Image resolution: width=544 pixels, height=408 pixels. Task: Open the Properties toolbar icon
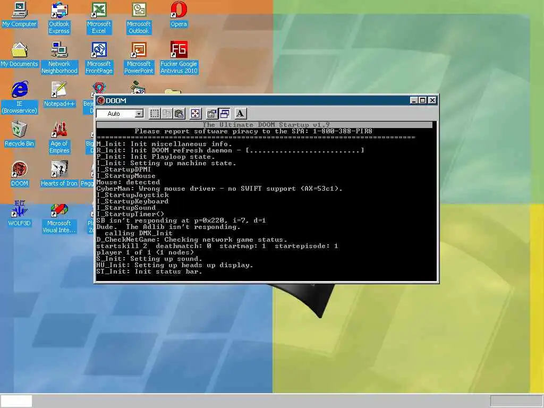tap(211, 114)
